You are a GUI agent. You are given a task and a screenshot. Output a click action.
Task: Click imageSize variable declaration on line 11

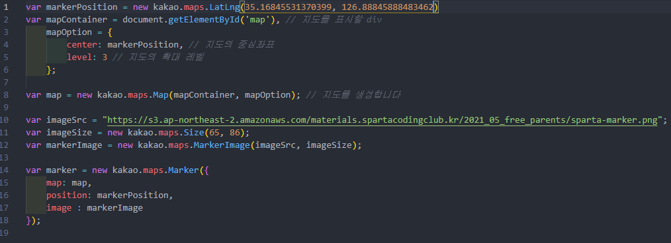[x=69, y=132]
